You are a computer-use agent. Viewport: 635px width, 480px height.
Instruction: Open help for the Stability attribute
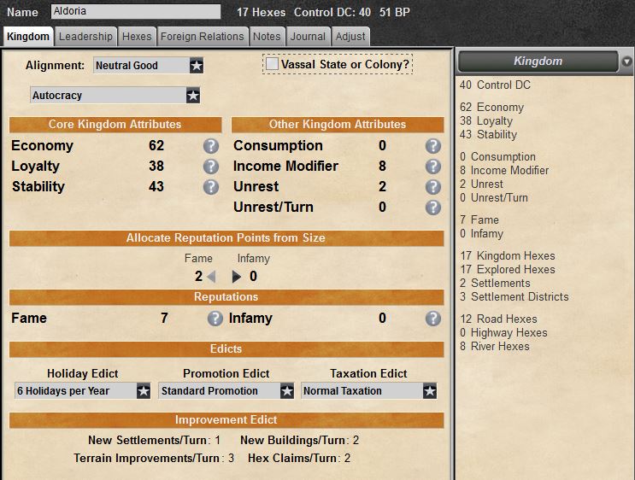click(211, 187)
